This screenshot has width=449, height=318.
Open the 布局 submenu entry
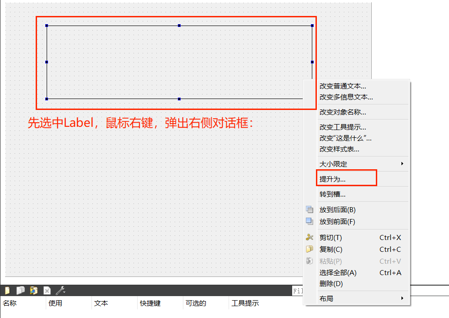[357, 298]
